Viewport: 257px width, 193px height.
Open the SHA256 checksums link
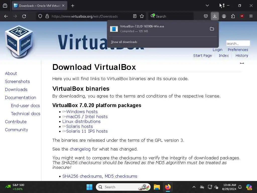point(82,176)
